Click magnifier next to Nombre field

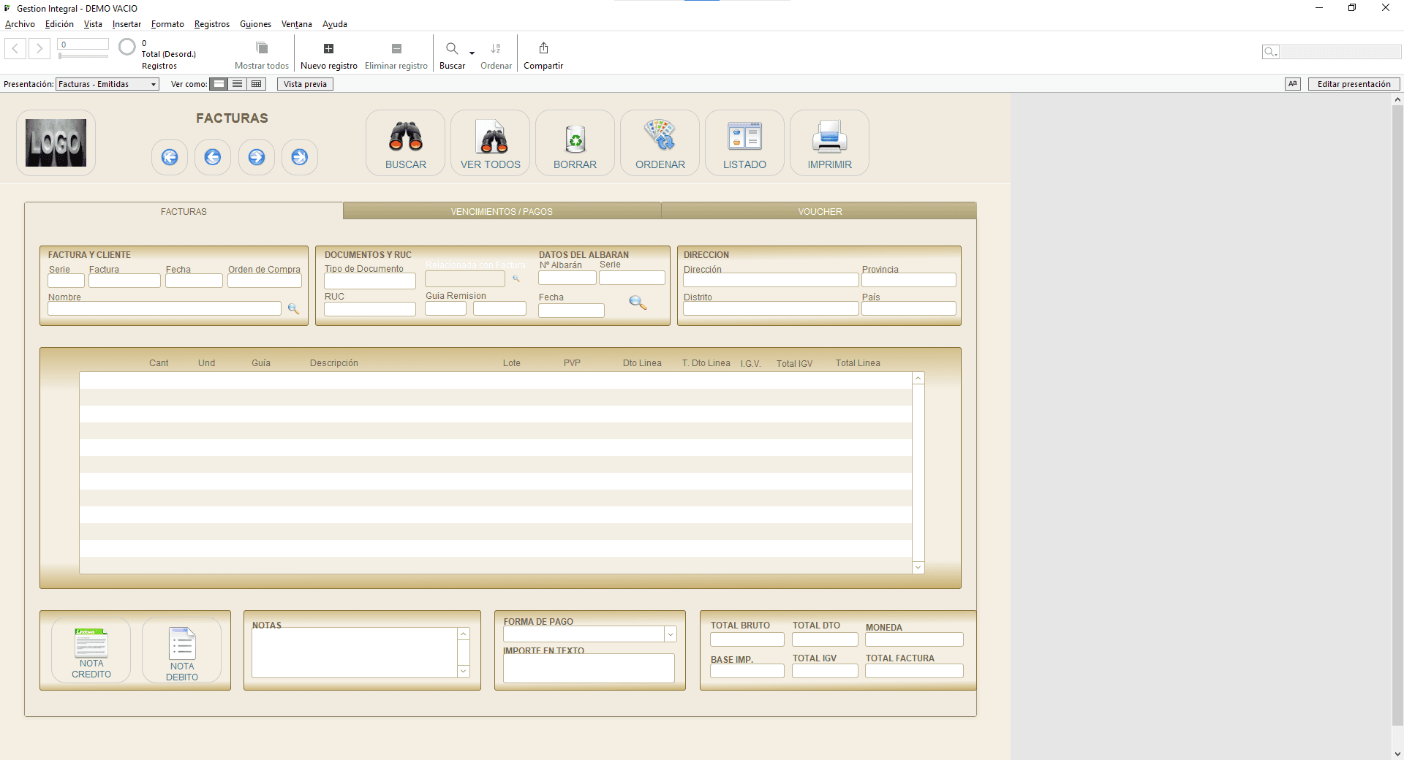pos(293,309)
